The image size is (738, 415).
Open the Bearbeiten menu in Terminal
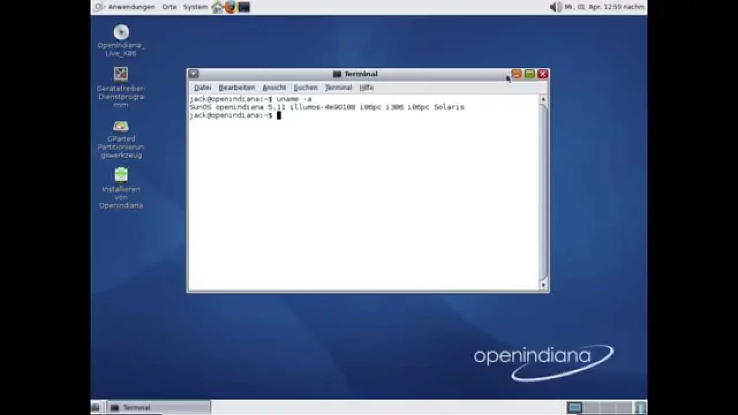coord(236,88)
